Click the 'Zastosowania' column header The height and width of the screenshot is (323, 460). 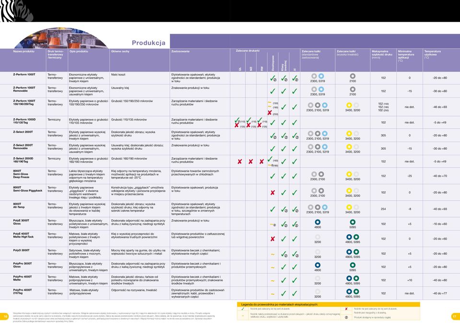click(x=180, y=51)
